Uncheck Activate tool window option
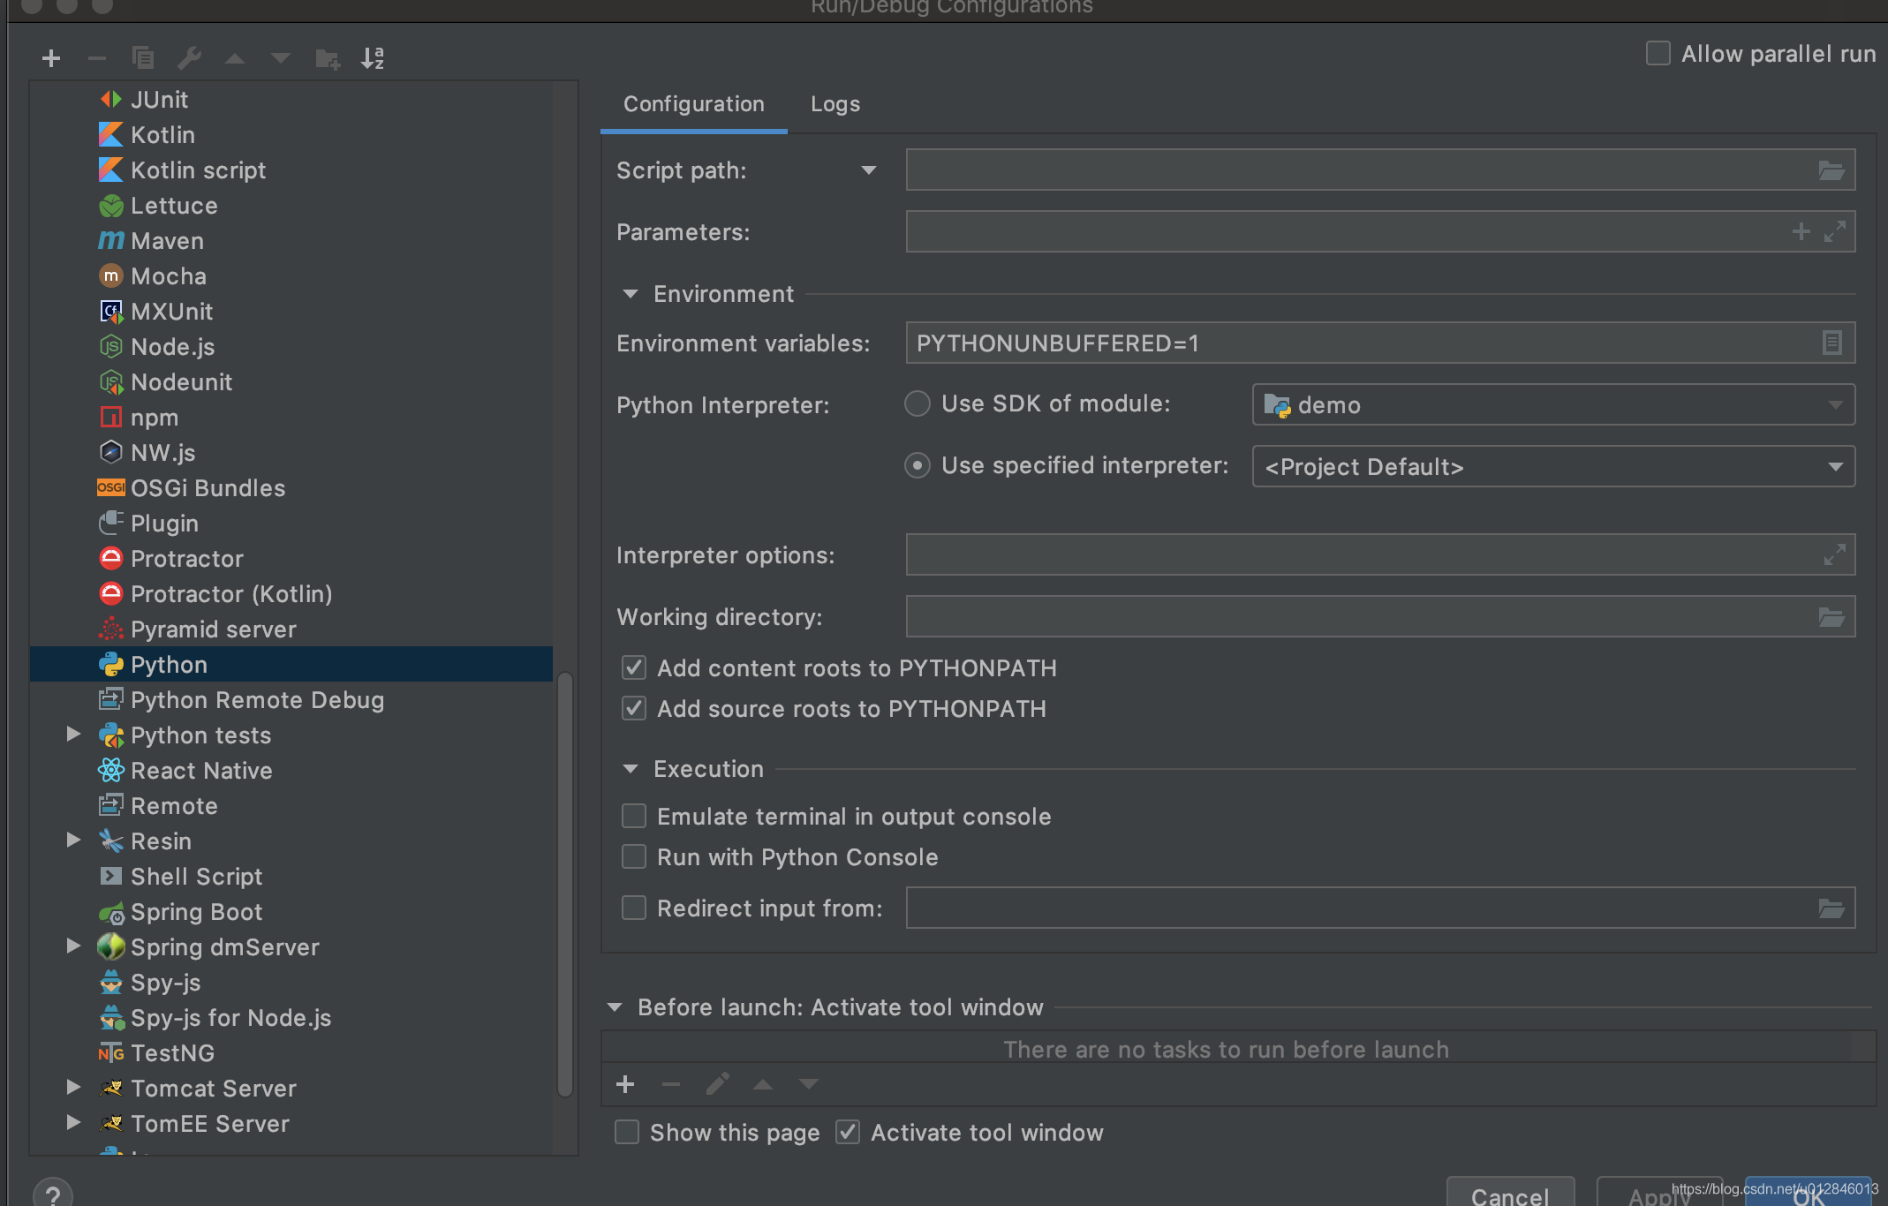The image size is (1888, 1206). pos(848,1132)
